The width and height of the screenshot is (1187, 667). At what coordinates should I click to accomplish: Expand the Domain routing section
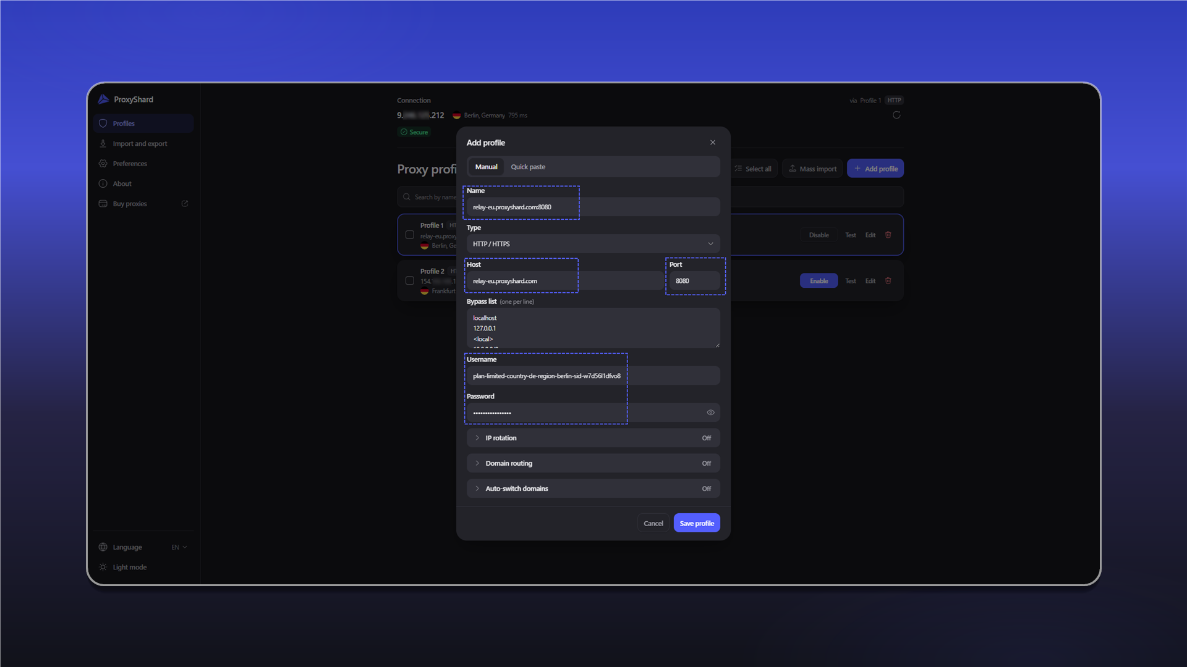593,463
